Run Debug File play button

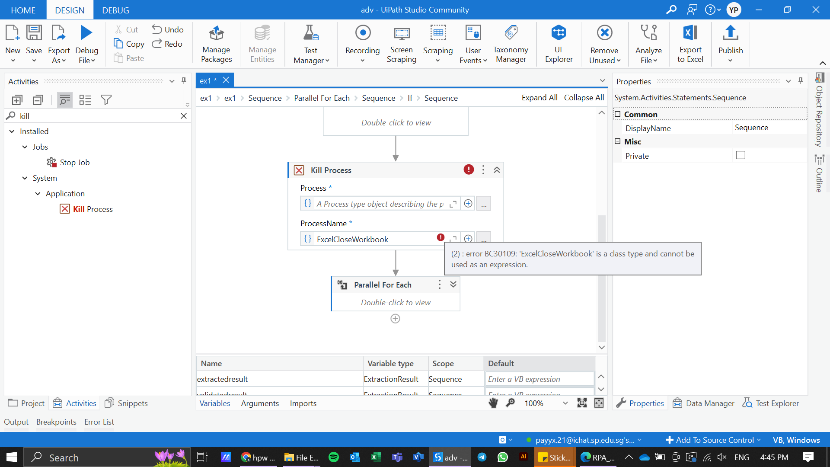click(x=86, y=33)
